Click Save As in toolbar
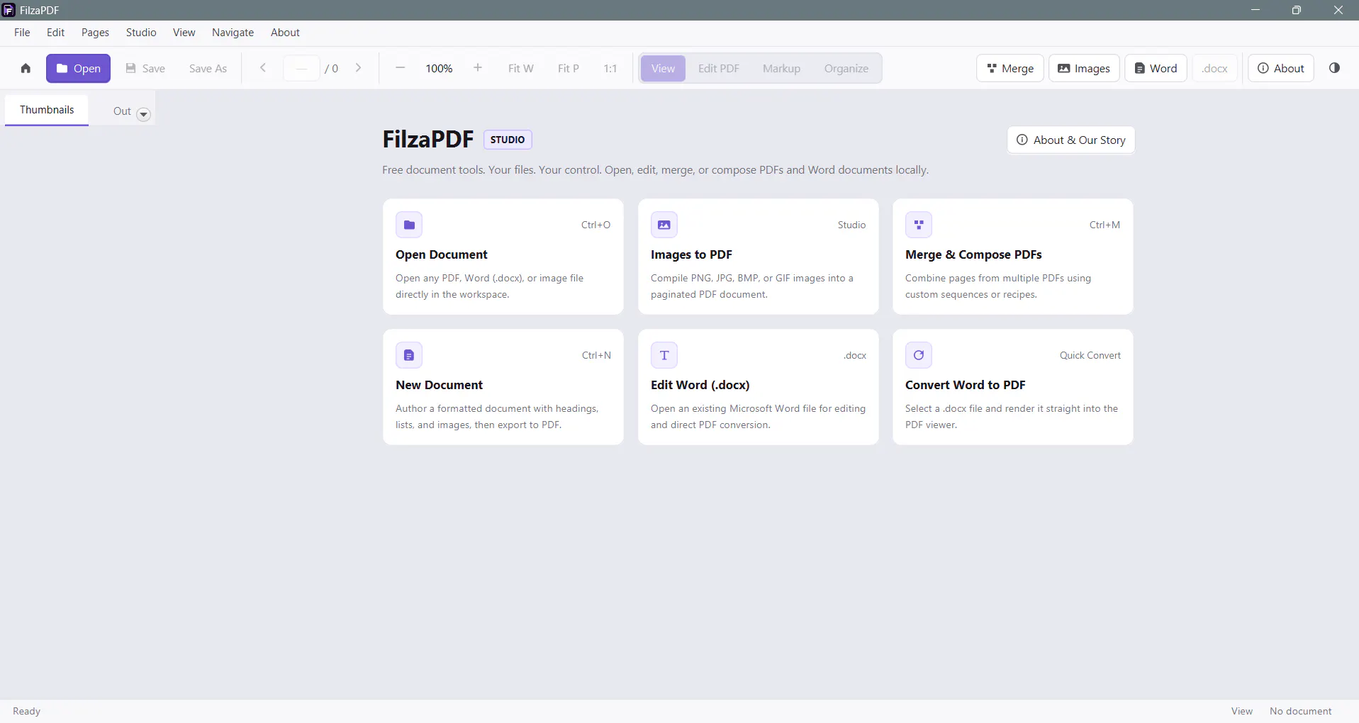Screen dimensions: 1359x723 208,68
